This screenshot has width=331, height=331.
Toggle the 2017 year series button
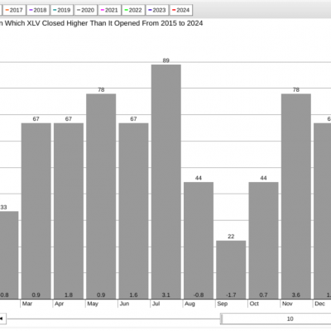14,10
